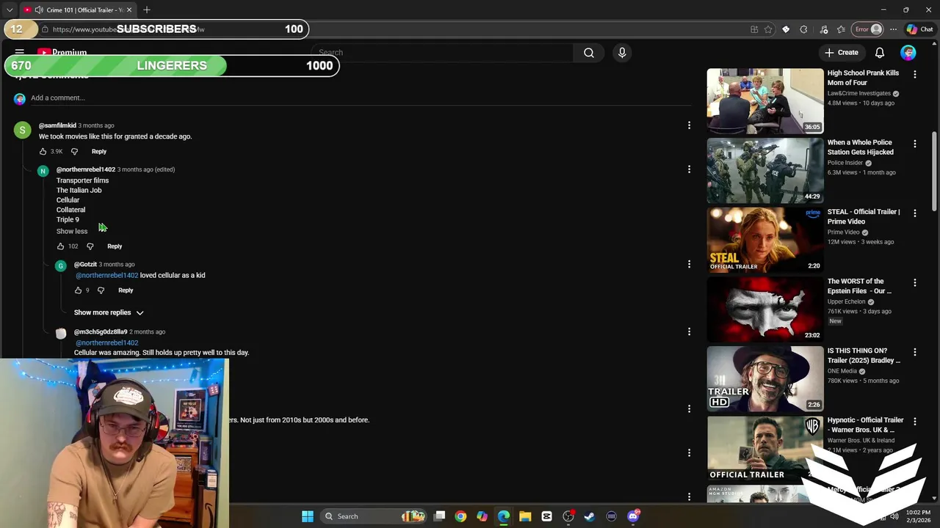Click the Create button

[841, 53]
